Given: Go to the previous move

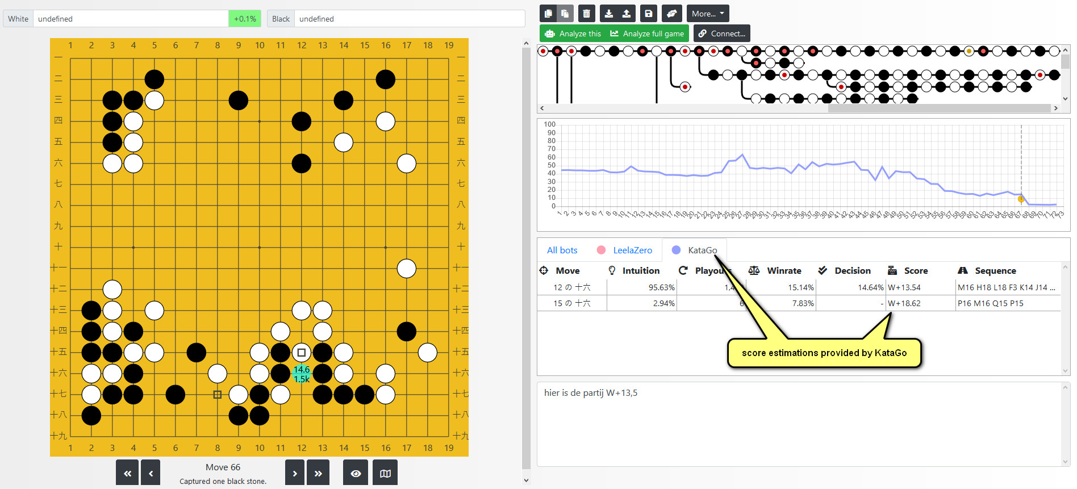Looking at the screenshot, I should pyautogui.click(x=151, y=473).
